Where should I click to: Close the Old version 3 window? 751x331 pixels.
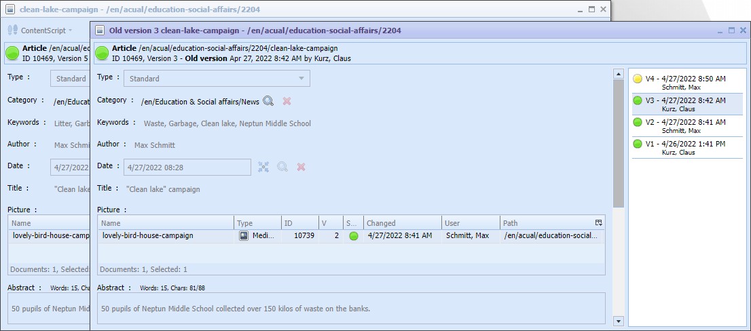coord(743,30)
